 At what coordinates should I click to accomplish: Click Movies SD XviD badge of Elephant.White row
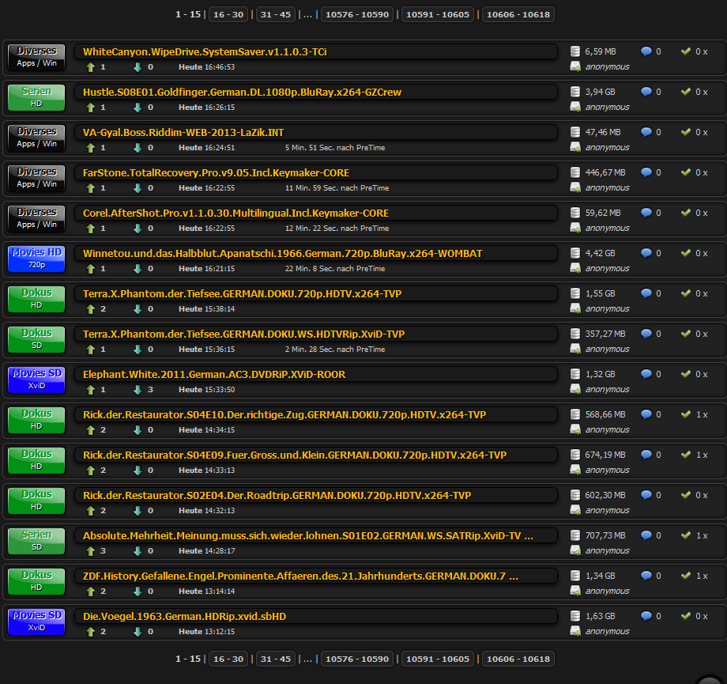click(36, 380)
